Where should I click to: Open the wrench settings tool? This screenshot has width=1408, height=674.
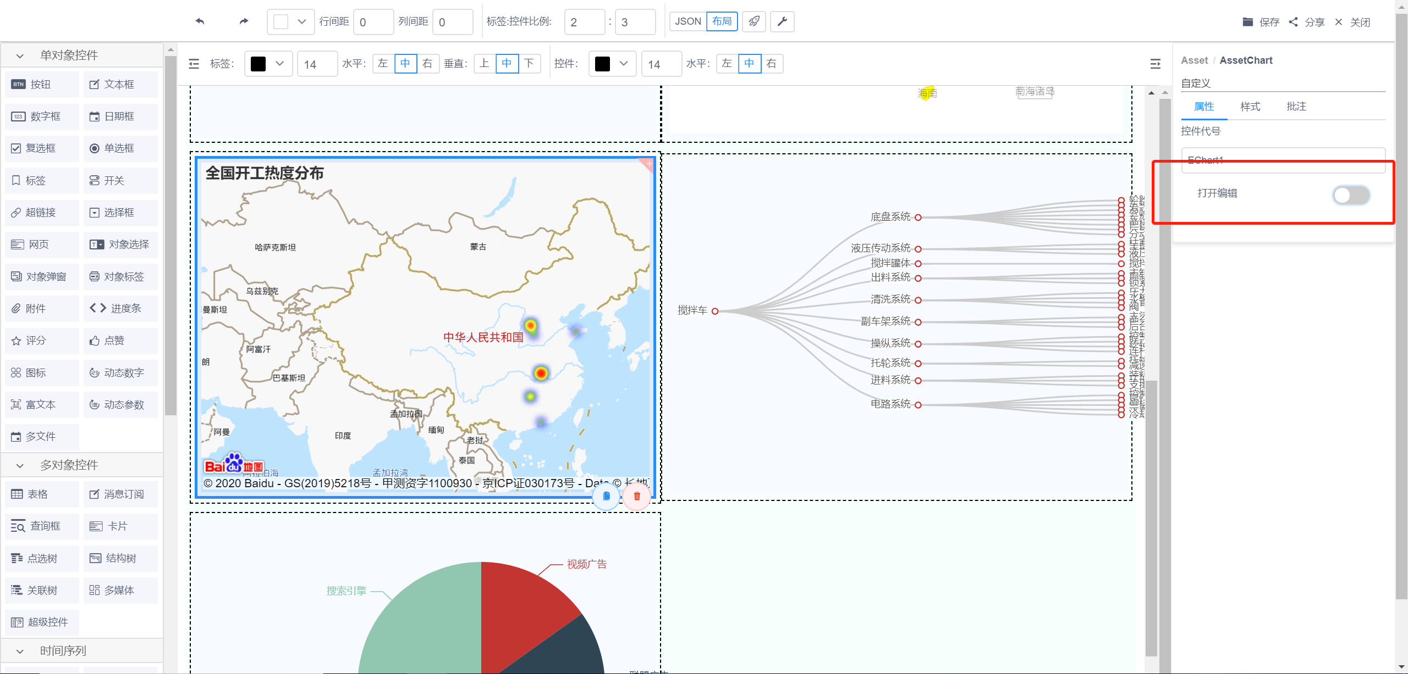(x=782, y=21)
